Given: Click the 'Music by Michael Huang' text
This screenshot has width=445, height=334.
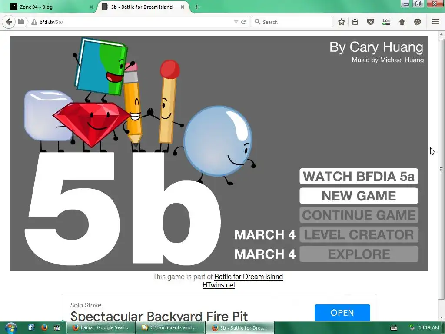Looking at the screenshot, I should tap(388, 60).
